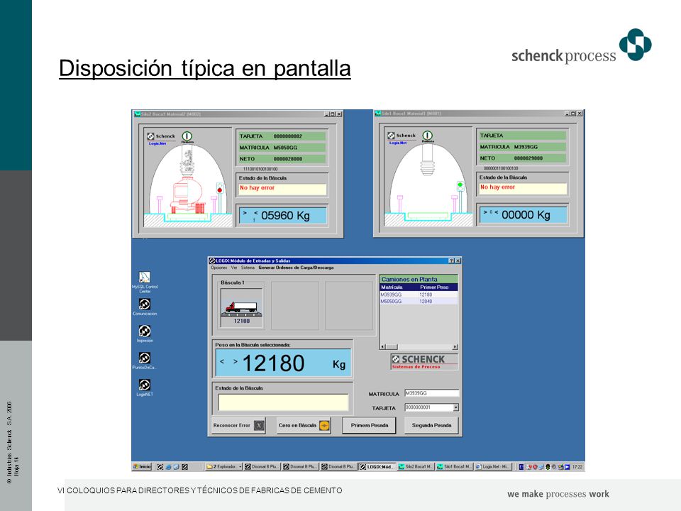Screen dimensions: 681x511
Task: Click the NETO 0000028000 field in Silo2 window
Action: pos(282,159)
